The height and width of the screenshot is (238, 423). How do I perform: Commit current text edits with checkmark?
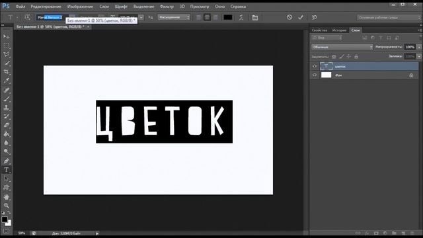[301, 17]
